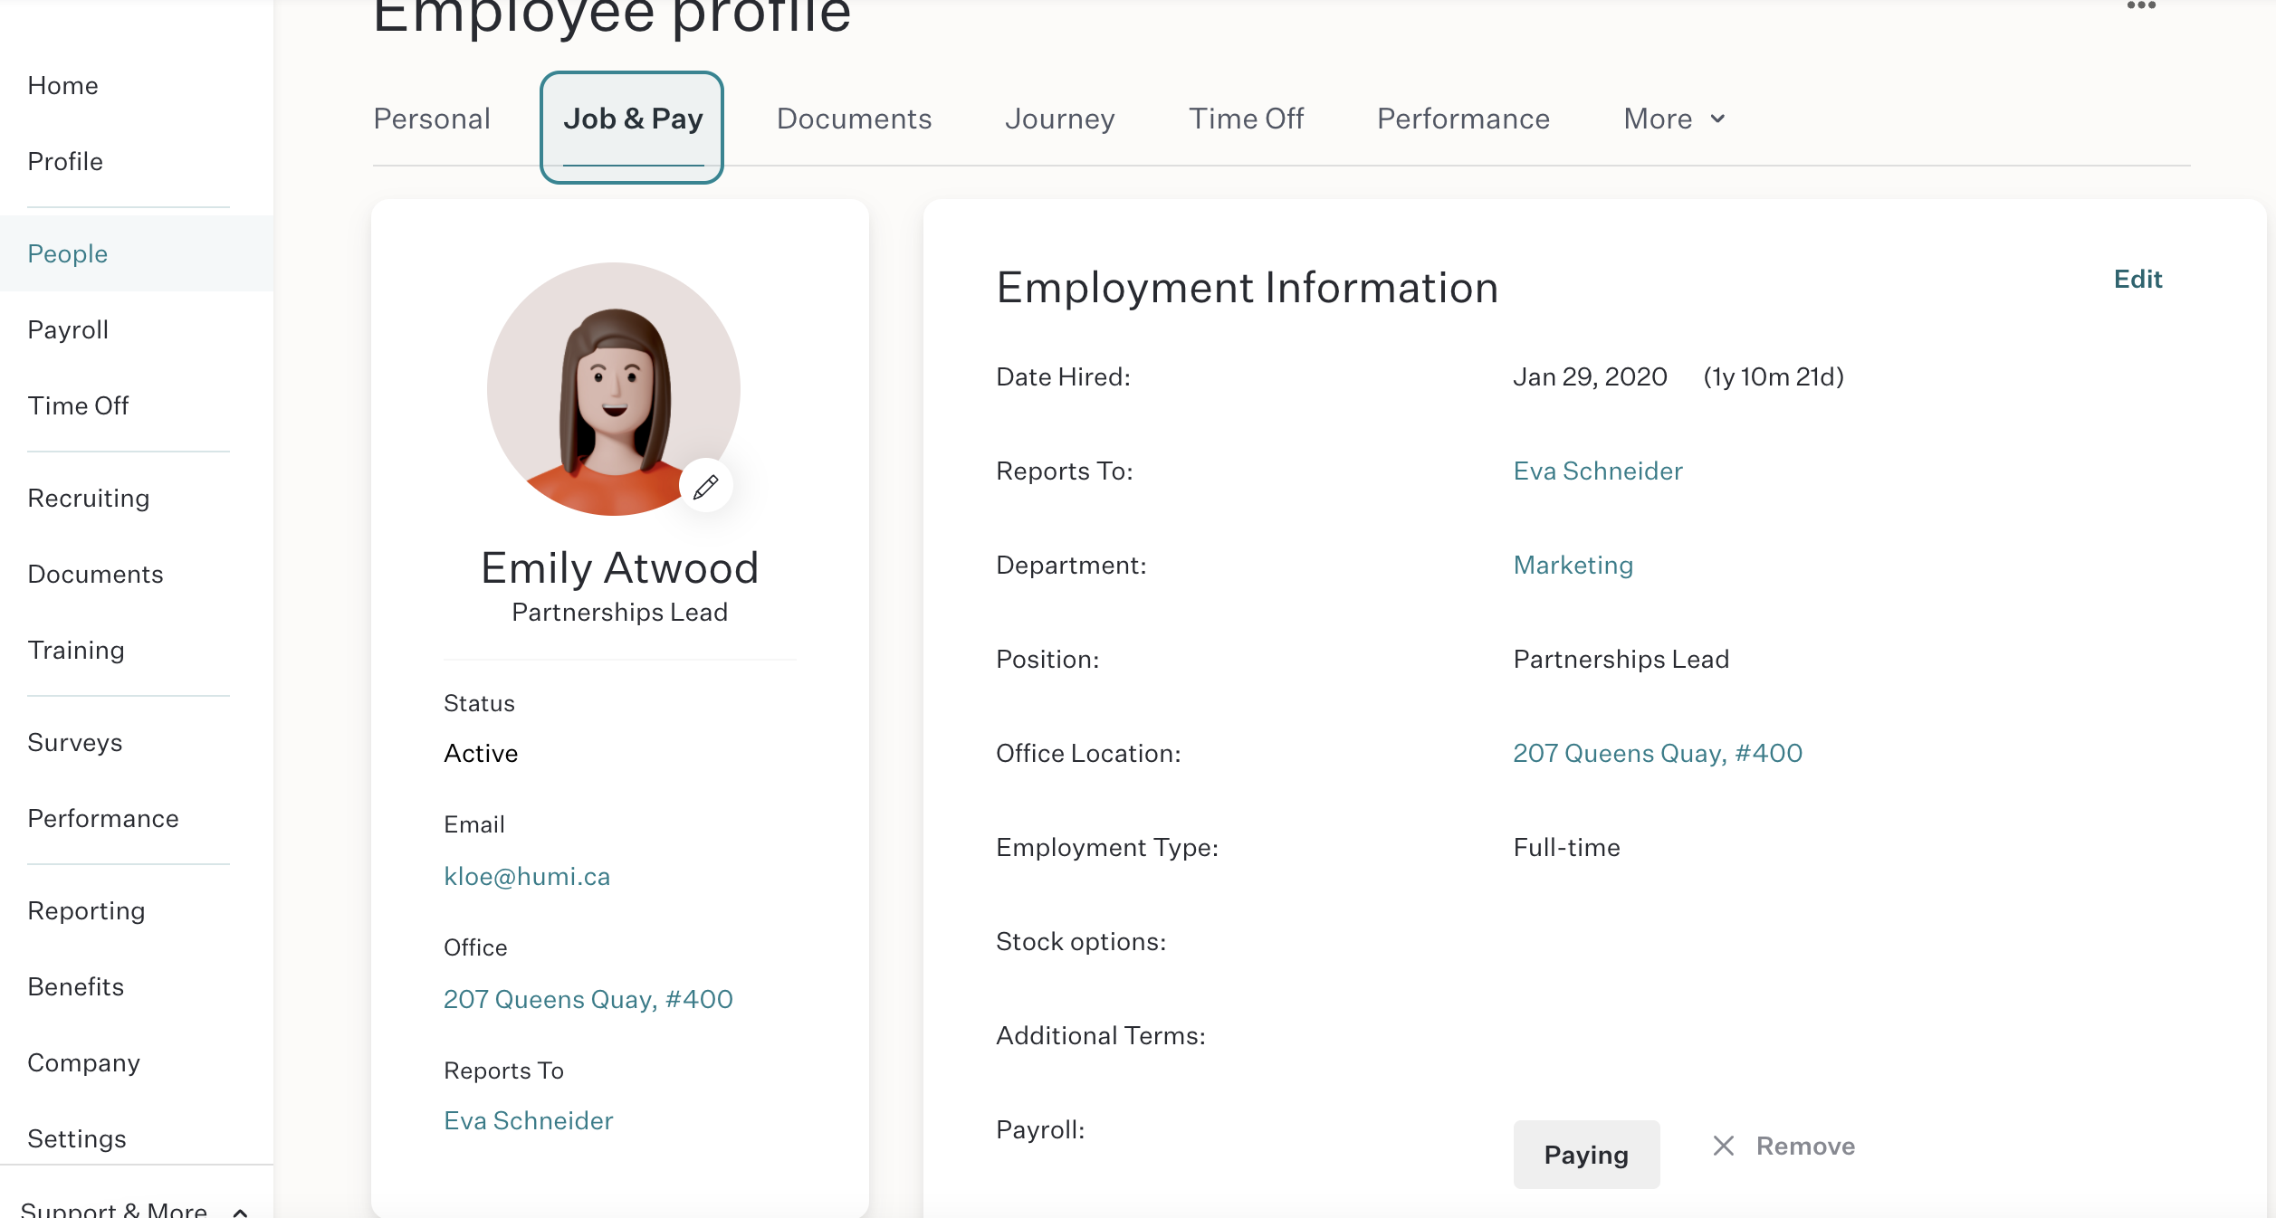Switch to the Personal tab
Viewport: 2276px width, 1218px height.
(432, 119)
